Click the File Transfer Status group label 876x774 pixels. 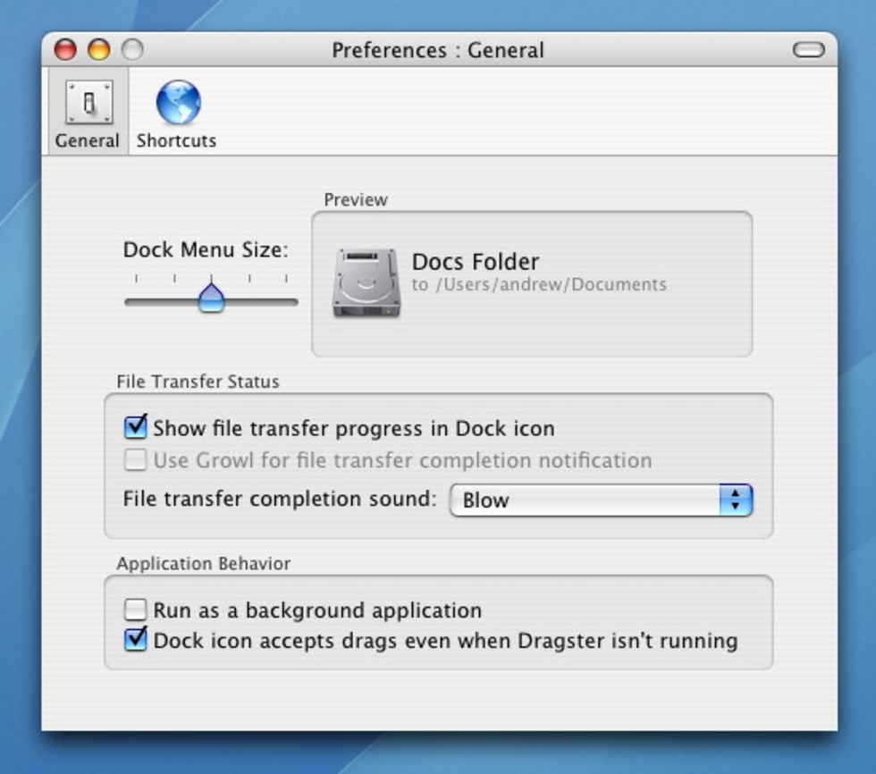(x=198, y=382)
